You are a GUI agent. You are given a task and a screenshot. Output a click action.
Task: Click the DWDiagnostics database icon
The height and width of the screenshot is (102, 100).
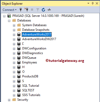[x=19, y=53]
